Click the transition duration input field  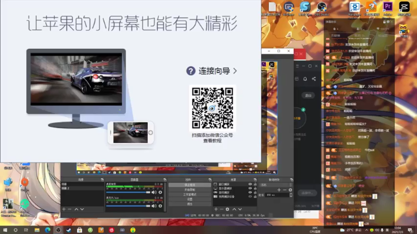(x=277, y=195)
